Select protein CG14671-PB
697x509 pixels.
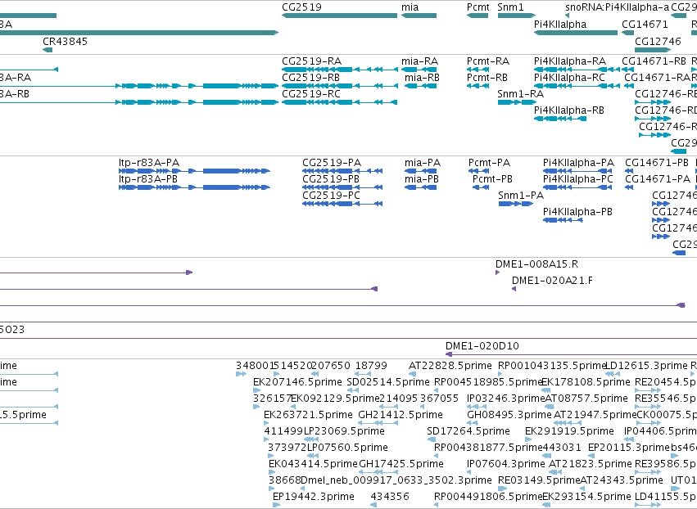(x=657, y=163)
